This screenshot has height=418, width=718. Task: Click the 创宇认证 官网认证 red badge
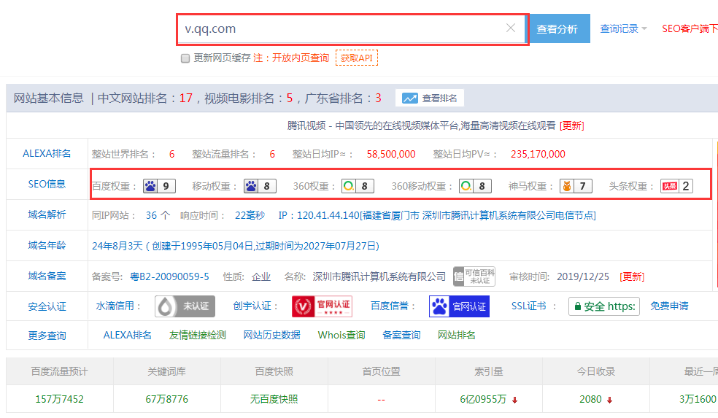322,306
